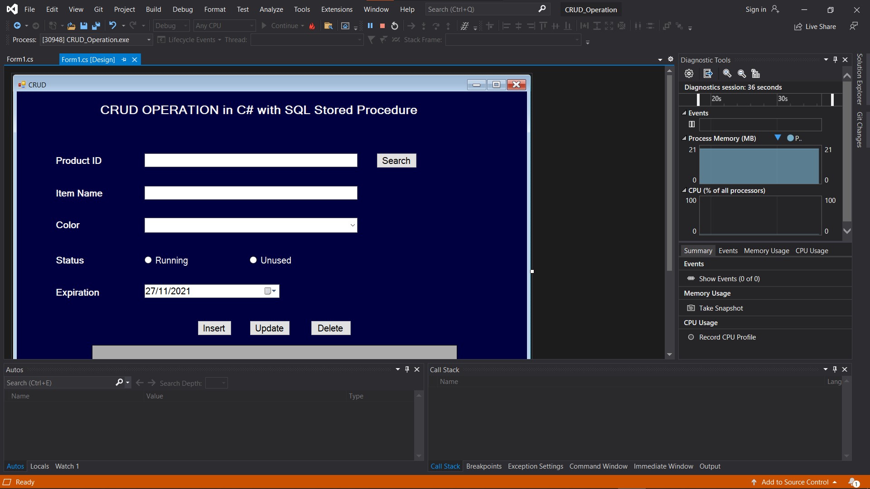
Task: Click the Break All pause icon
Action: coord(370,26)
